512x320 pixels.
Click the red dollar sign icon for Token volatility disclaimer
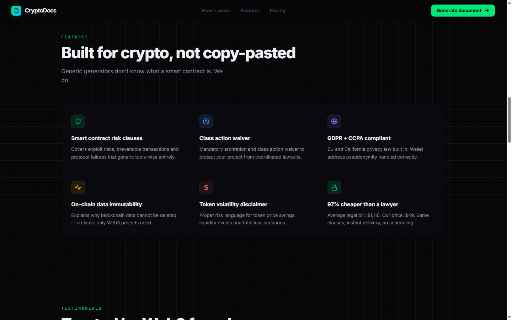[206, 187]
